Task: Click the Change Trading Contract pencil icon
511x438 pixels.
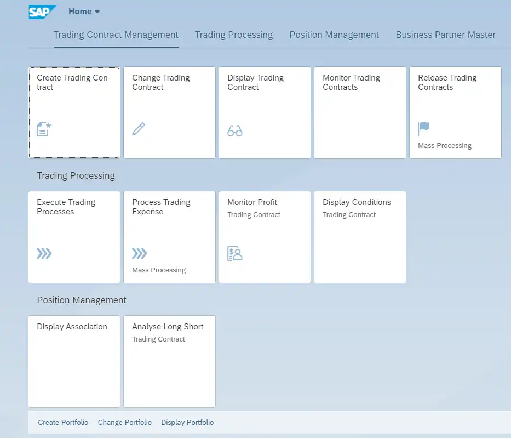Action: click(139, 129)
